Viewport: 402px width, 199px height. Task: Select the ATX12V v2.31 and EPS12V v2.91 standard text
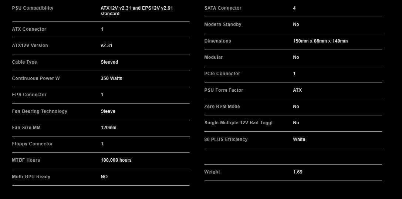click(136, 11)
